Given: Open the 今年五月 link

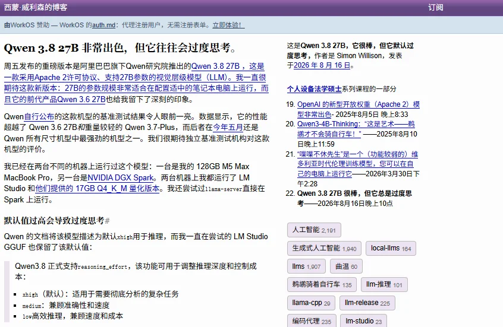Looking at the screenshot, I should click(x=228, y=128).
